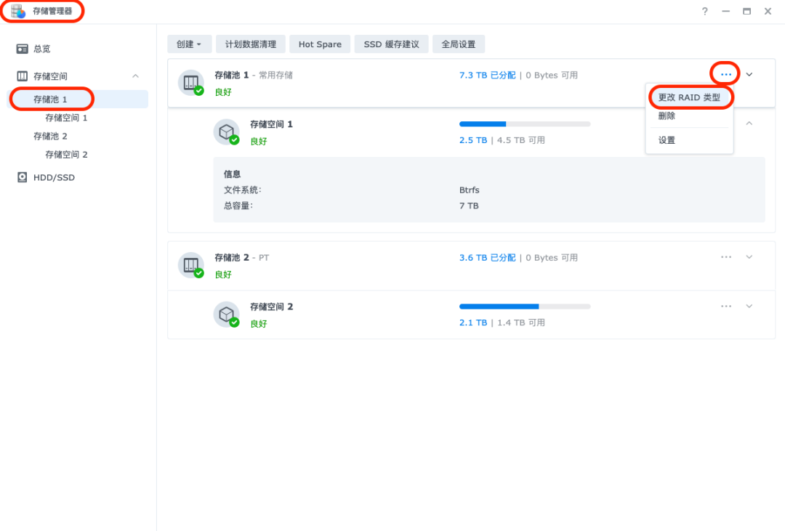The image size is (785, 531).
Task: Expand the 存储池 2 details chevron
Action: (x=749, y=257)
